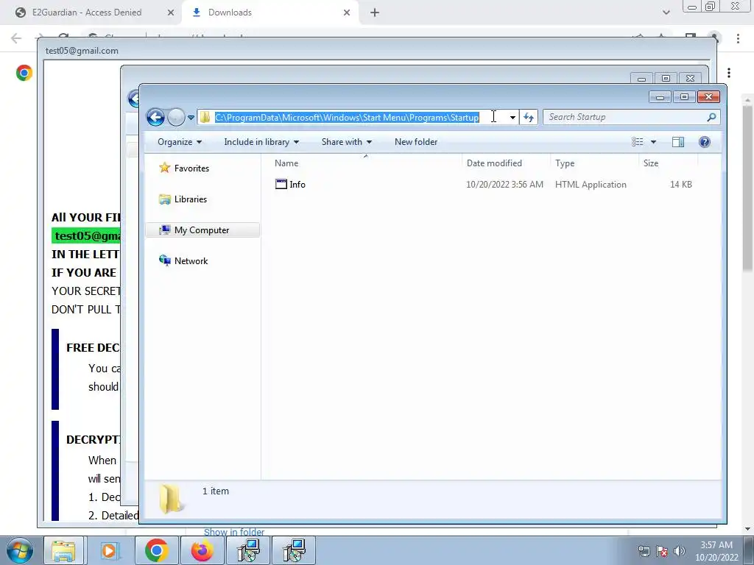Screen dimensions: 754x565
Task: Open the clock showing 3:57 AM
Action: pyautogui.click(x=716, y=551)
